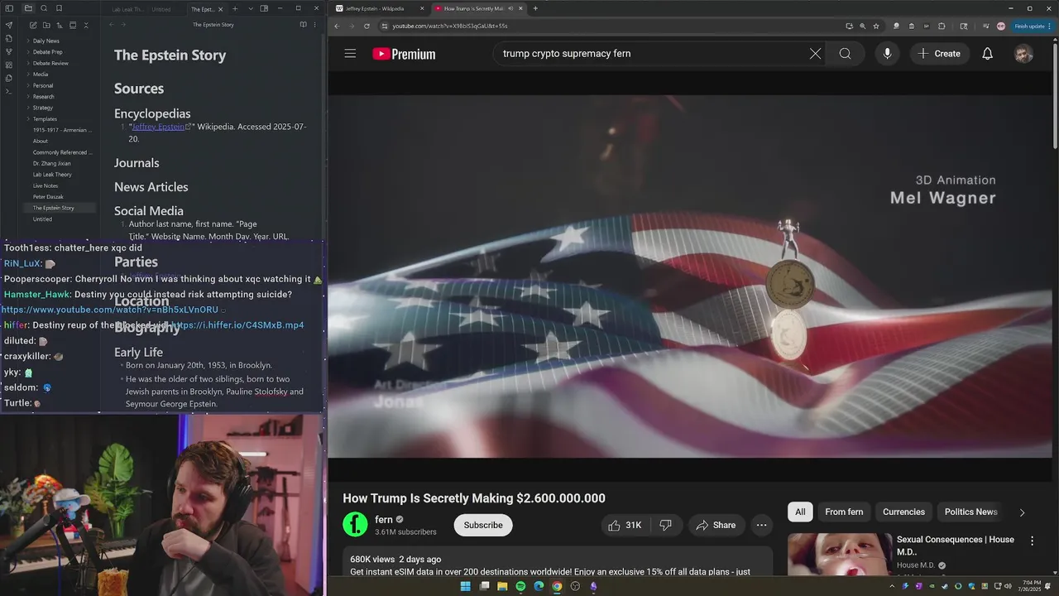This screenshot has height=596, width=1059.
Task: Toggle Obsidian right sidebar panel icon
Action: click(x=264, y=9)
